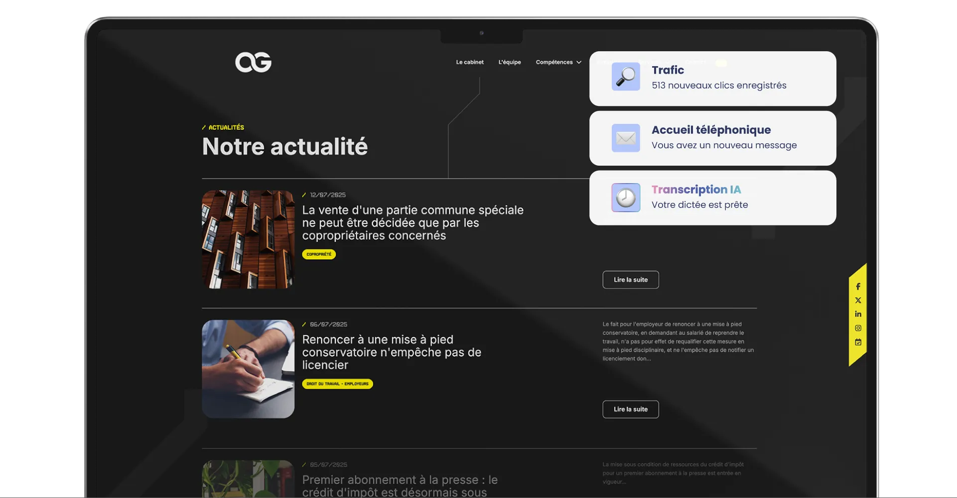957x498 pixels.
Task: Open the green plant article thumbnail
Action: point(248,479)
